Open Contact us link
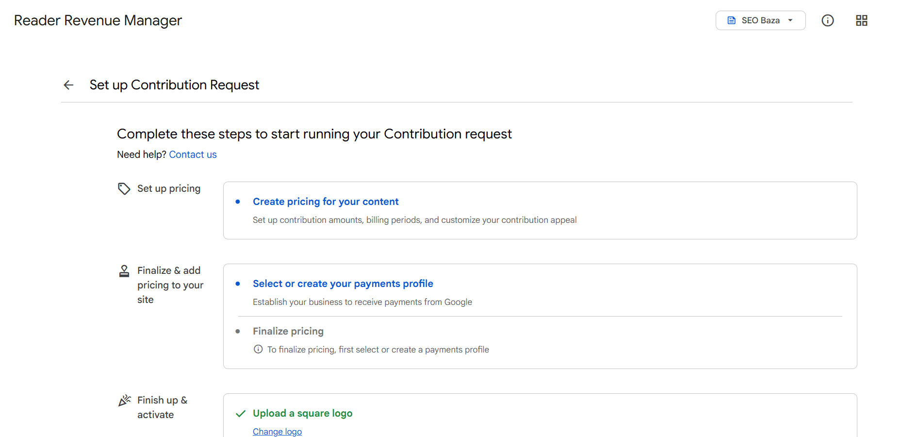The width and height of the screenshot is (918, 437). pos(193,154)
